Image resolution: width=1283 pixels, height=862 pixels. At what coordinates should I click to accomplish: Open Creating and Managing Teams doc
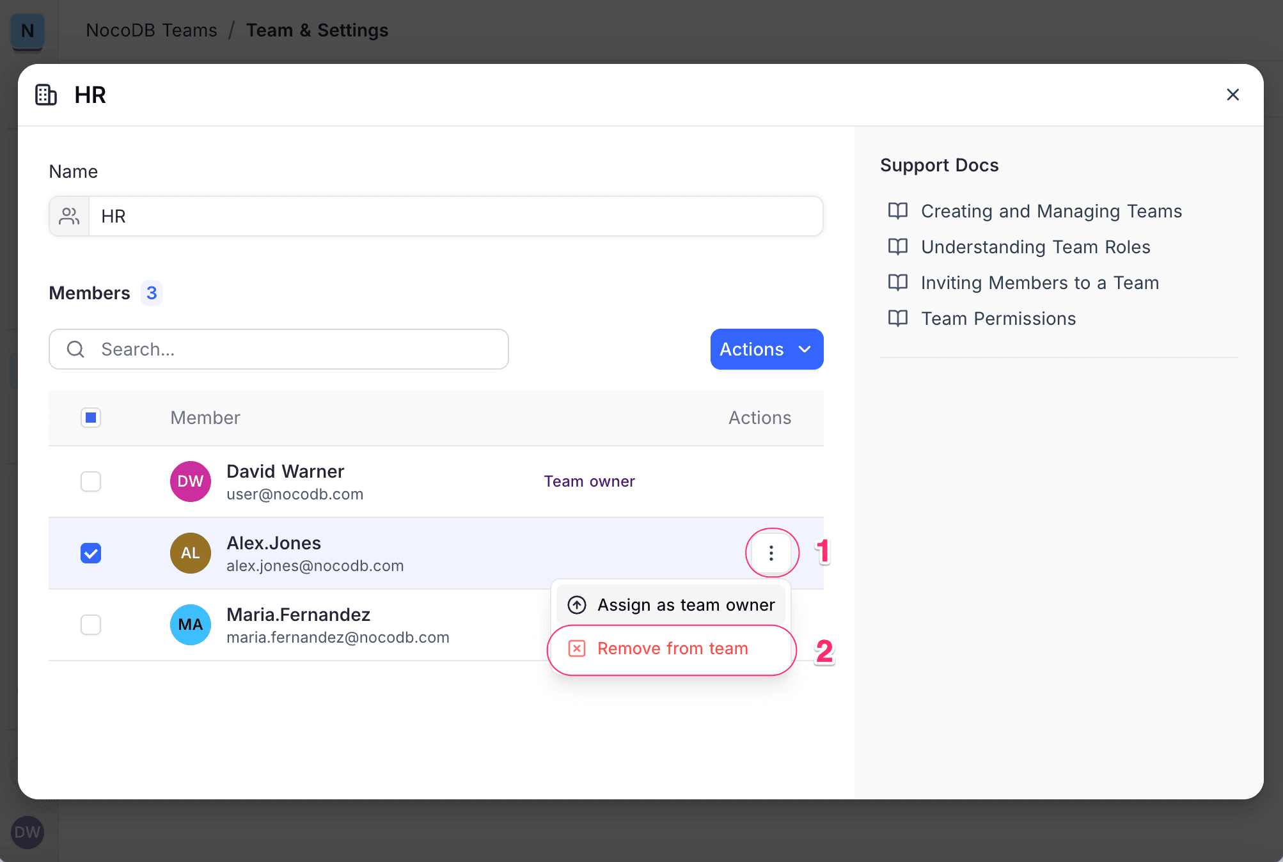(1051, 211)
